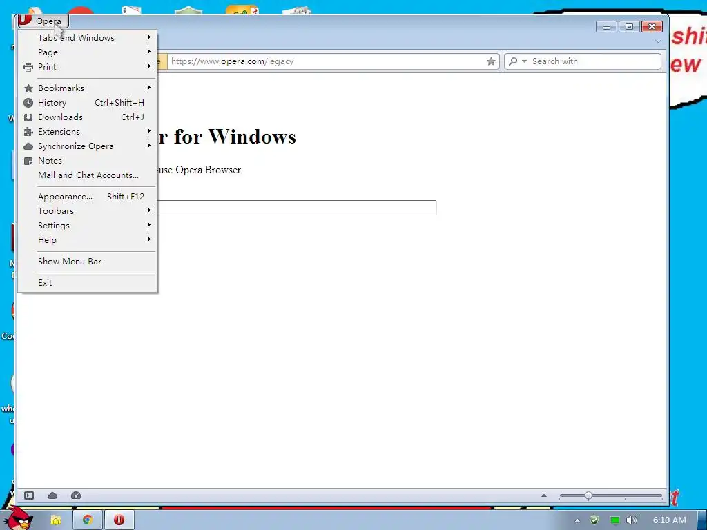Choose Exit from the Opera menu
The image size is (707, 530).
click(88, 282)
